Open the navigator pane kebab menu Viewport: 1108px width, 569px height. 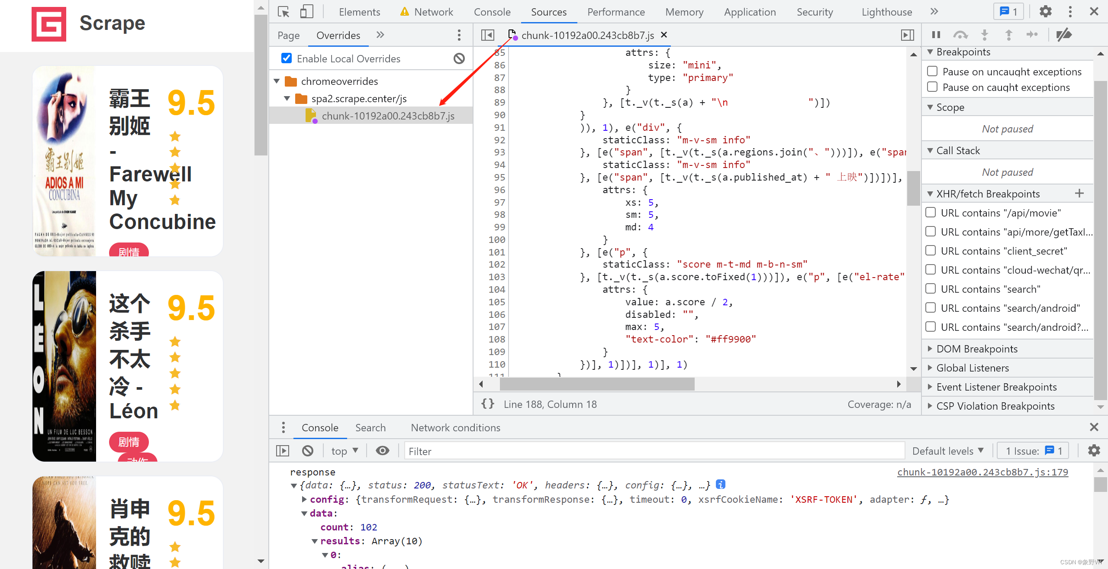pos(459,35)
